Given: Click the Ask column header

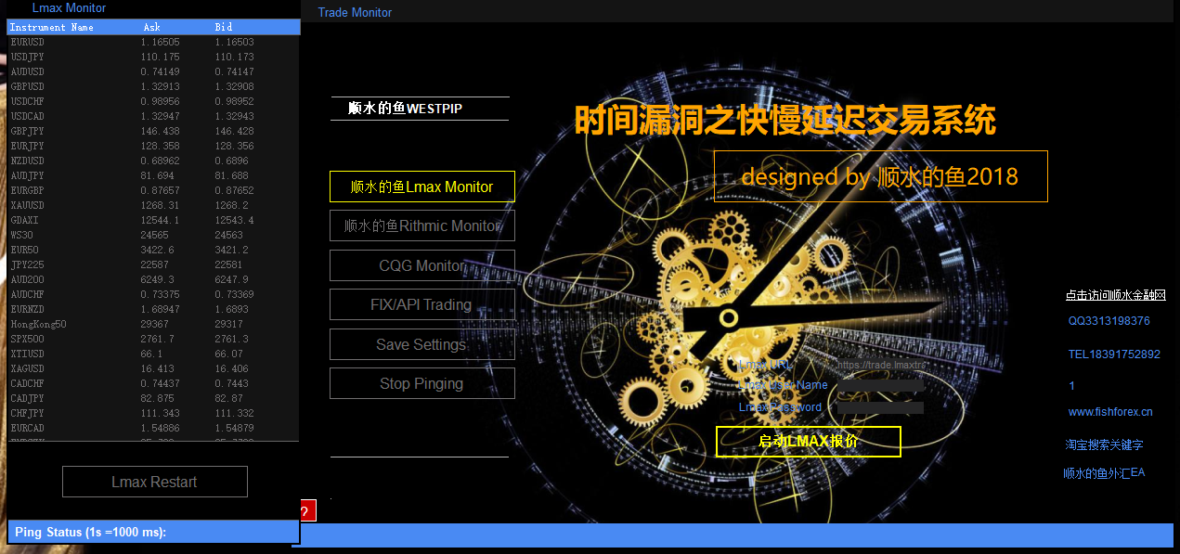Looking at the screenshot, I should (x=152, y=27).
